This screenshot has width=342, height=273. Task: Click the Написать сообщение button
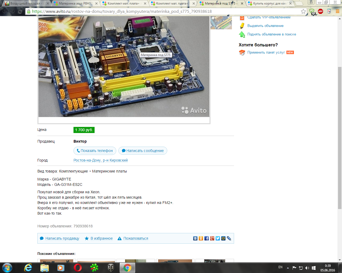click(143, 151)
